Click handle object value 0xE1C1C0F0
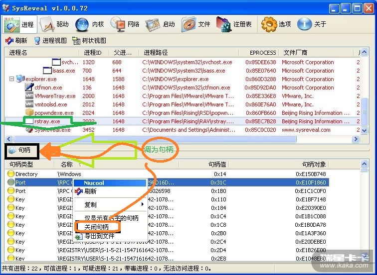The image size is (377, 275). [x=310, y=191]
